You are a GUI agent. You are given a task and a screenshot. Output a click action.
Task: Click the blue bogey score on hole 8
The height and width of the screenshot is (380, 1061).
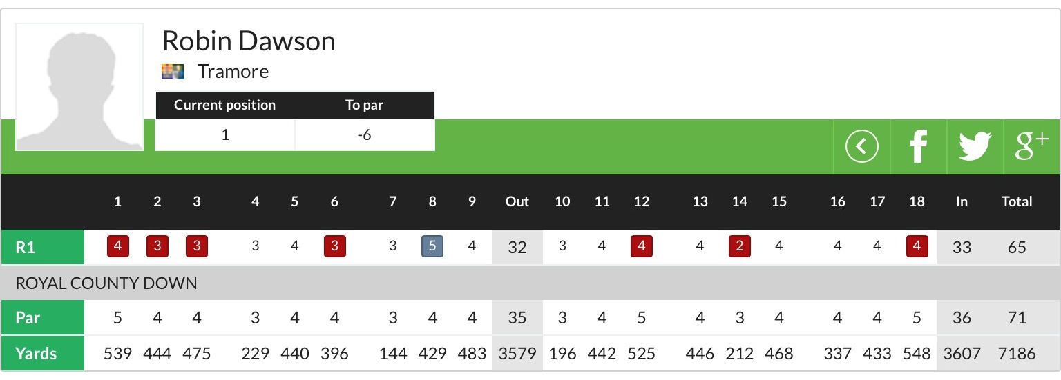coord(432,246)
